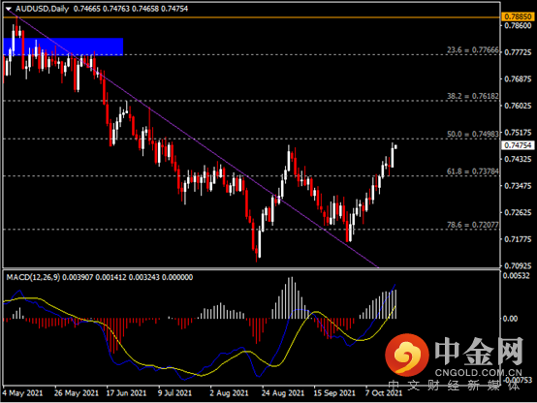Click the 24 Aug 2021 date label

coord(283,393)
